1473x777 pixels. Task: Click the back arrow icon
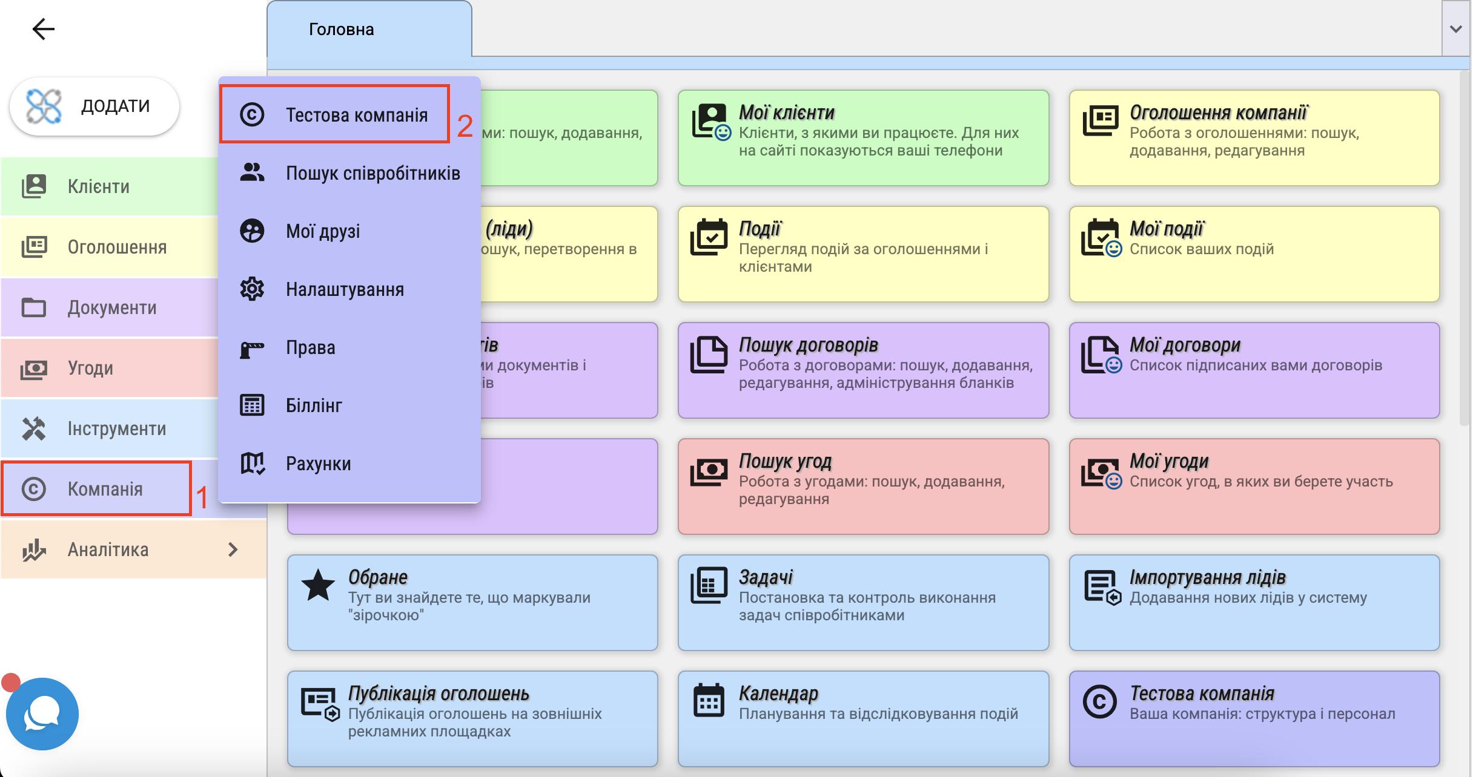pos(43,28)
